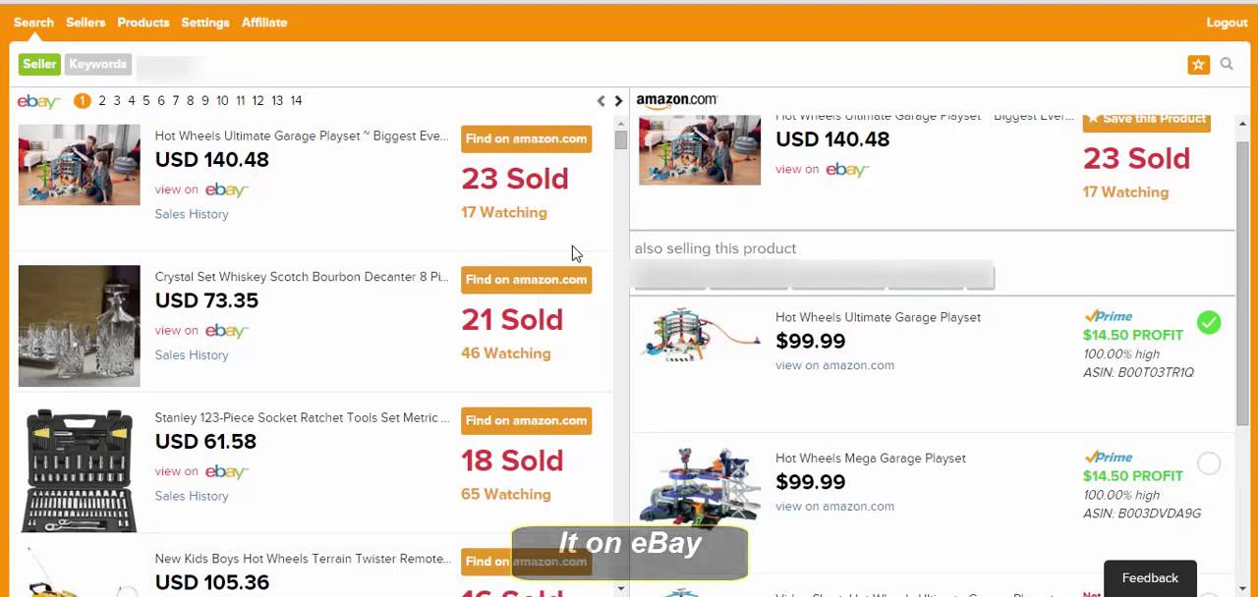Screen dimensions: 1258x597
Task: Go to next page with right arrow
Action: point(618,101)
